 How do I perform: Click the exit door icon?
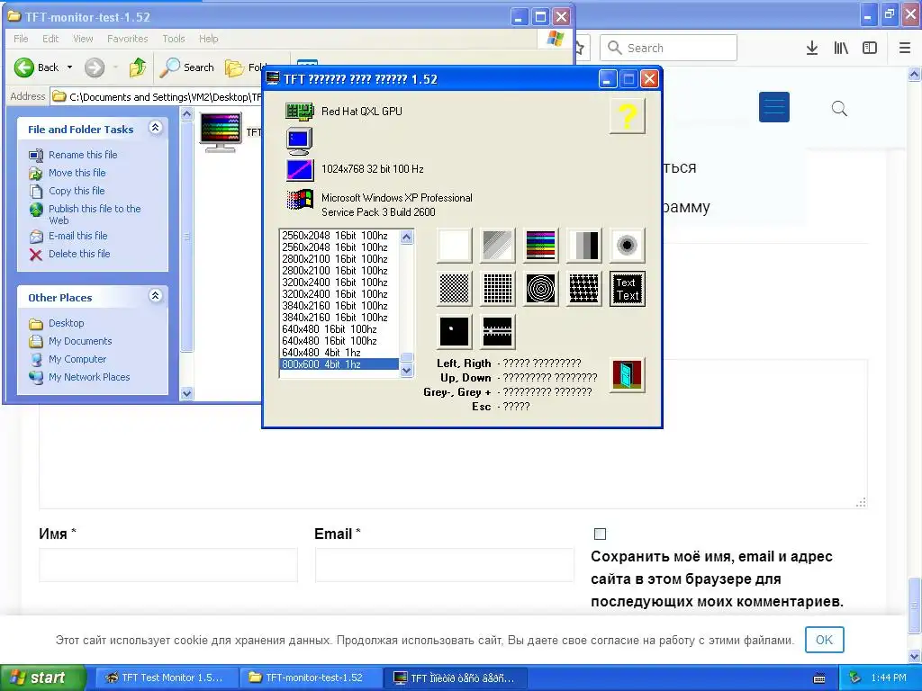coord(627,375)
